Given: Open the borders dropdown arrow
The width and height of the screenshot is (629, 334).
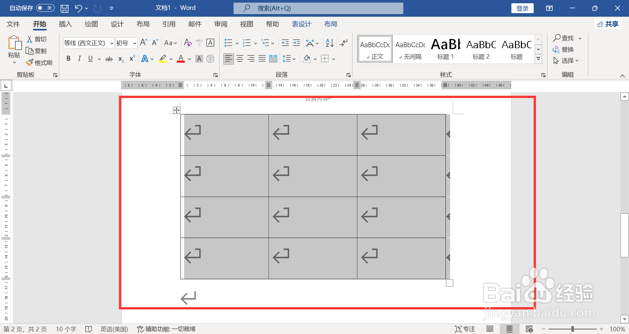Looking at the screenshot, I should point(334,59).
